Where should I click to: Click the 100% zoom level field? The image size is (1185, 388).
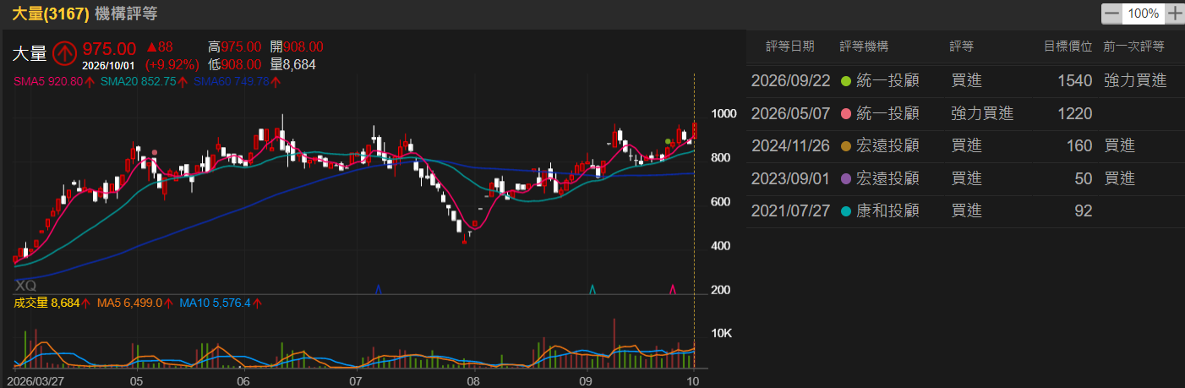pos(1144,14)
